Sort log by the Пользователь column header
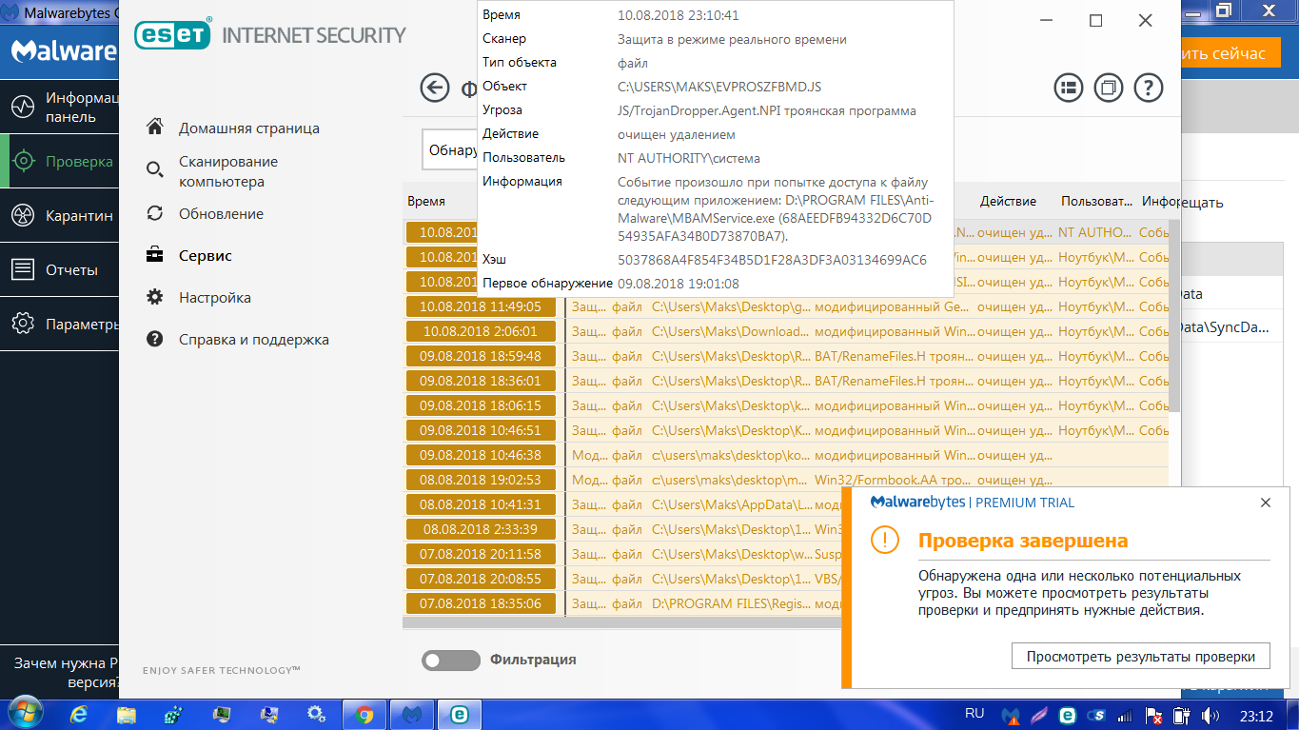This screenshot has height=730, width=1299. tap(1096, 202)
